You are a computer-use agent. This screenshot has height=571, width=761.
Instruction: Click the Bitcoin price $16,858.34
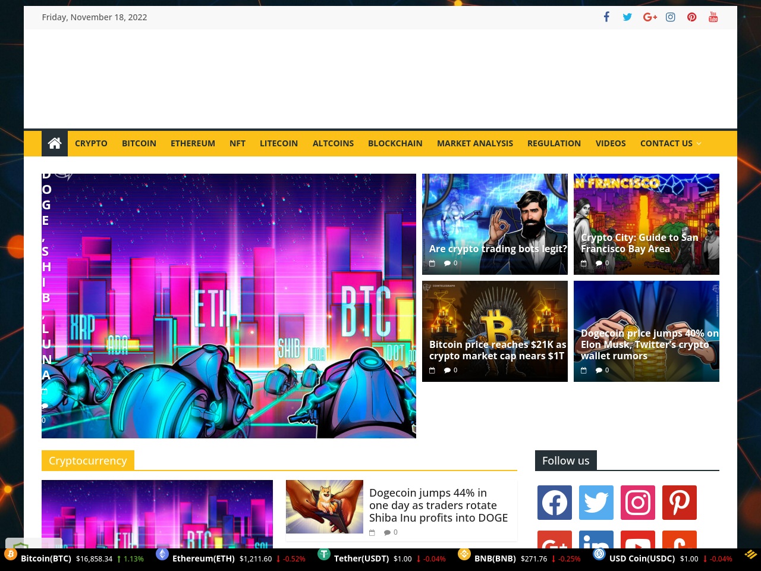pyautogui.click(x=94, y=559)
